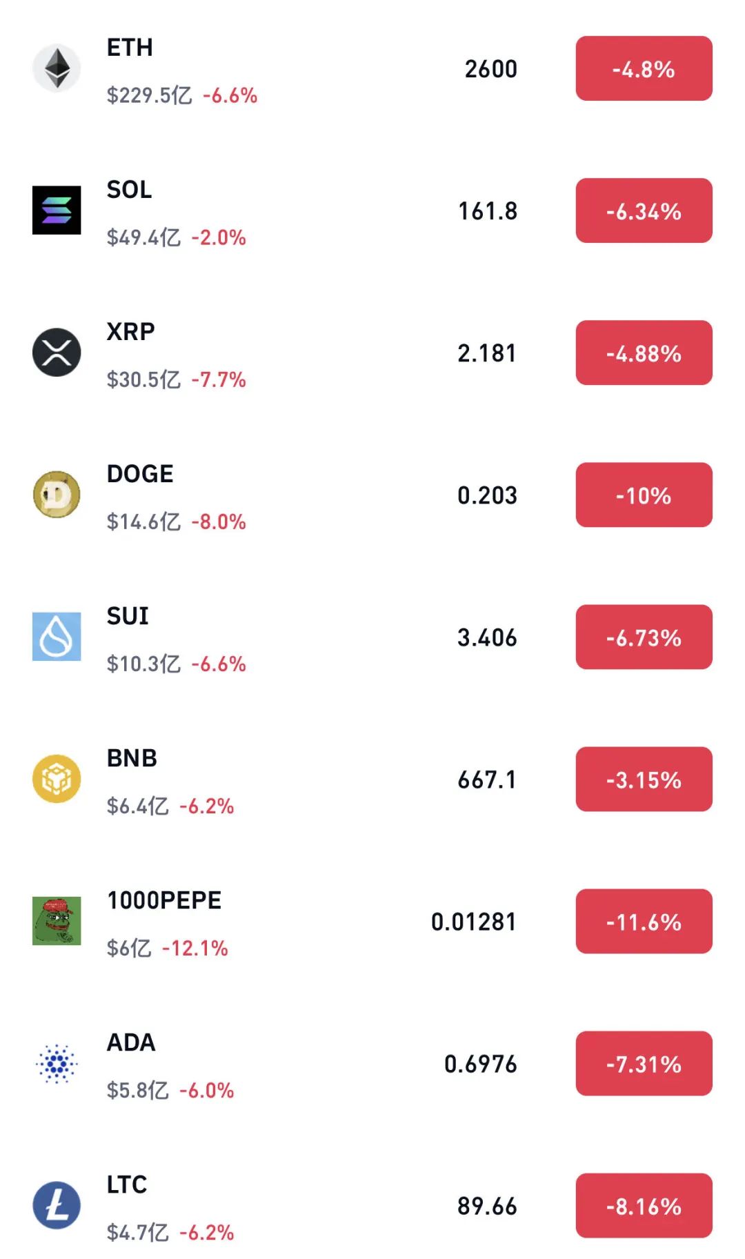Tap the Litecoin blue logo
Screen dimensions: 745x1259
57,1205
